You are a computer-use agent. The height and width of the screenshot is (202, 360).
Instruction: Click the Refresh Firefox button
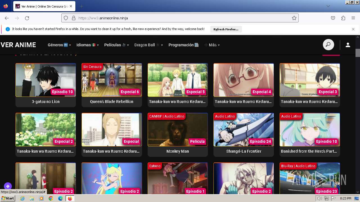click(226, 29)
